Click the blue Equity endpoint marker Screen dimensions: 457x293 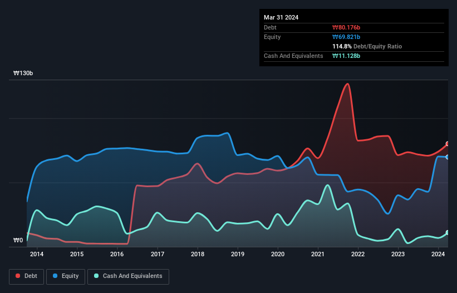coord(448,157)
